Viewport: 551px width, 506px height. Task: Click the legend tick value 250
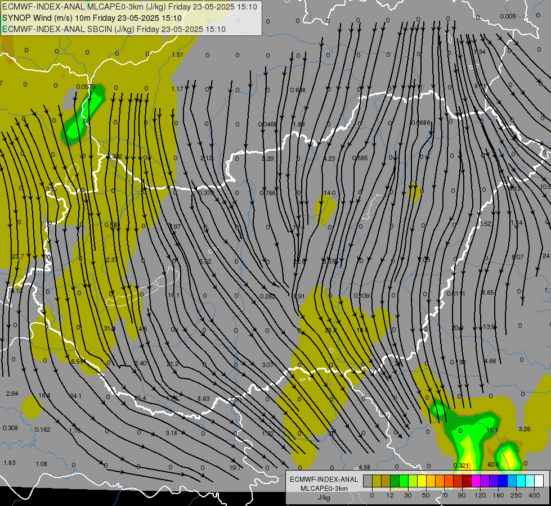click(516, 495)
